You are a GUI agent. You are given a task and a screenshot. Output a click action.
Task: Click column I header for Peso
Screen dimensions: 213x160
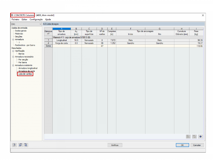[196, 29]
